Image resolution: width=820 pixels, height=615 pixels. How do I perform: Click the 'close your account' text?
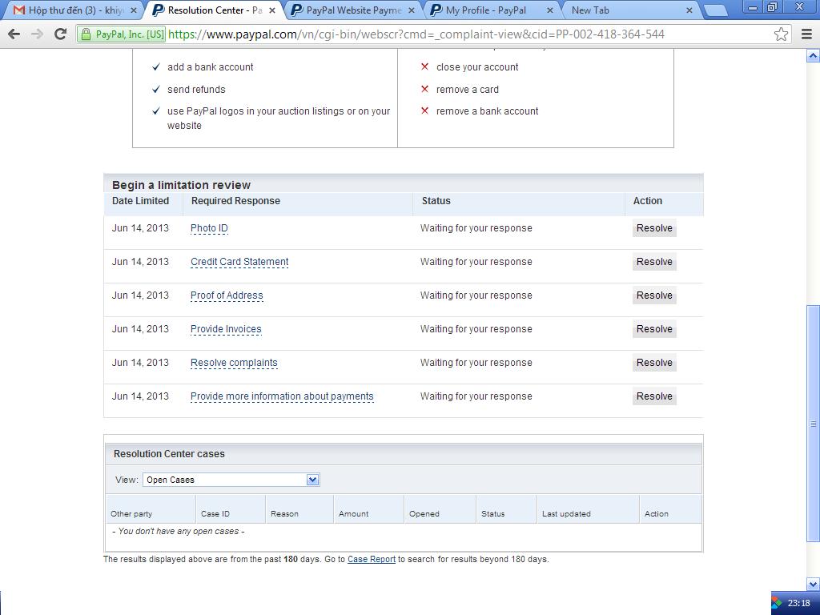pos(477,67)
